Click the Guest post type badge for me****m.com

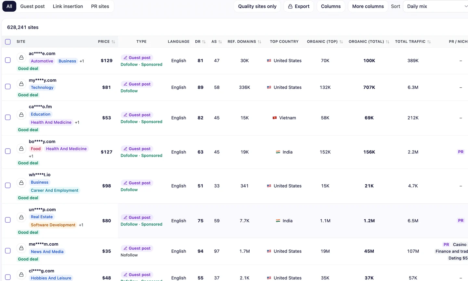pos(136,248)
